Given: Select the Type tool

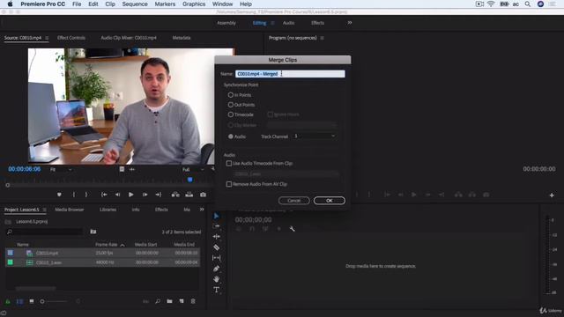Looking at the screenshot, I should pyautogui.click(x=217, y=290).
